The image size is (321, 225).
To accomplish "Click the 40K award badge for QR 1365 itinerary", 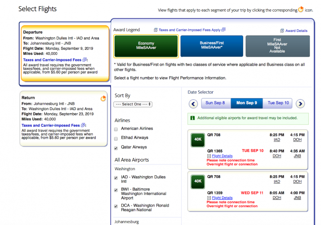I will click(x=197, y=140).
